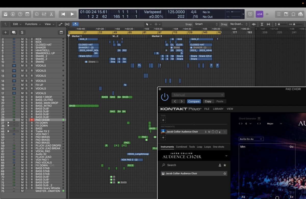Screen dimensions: 306x199
Task: Toggle the automation curve icon
Action: [x=60, y=24]
